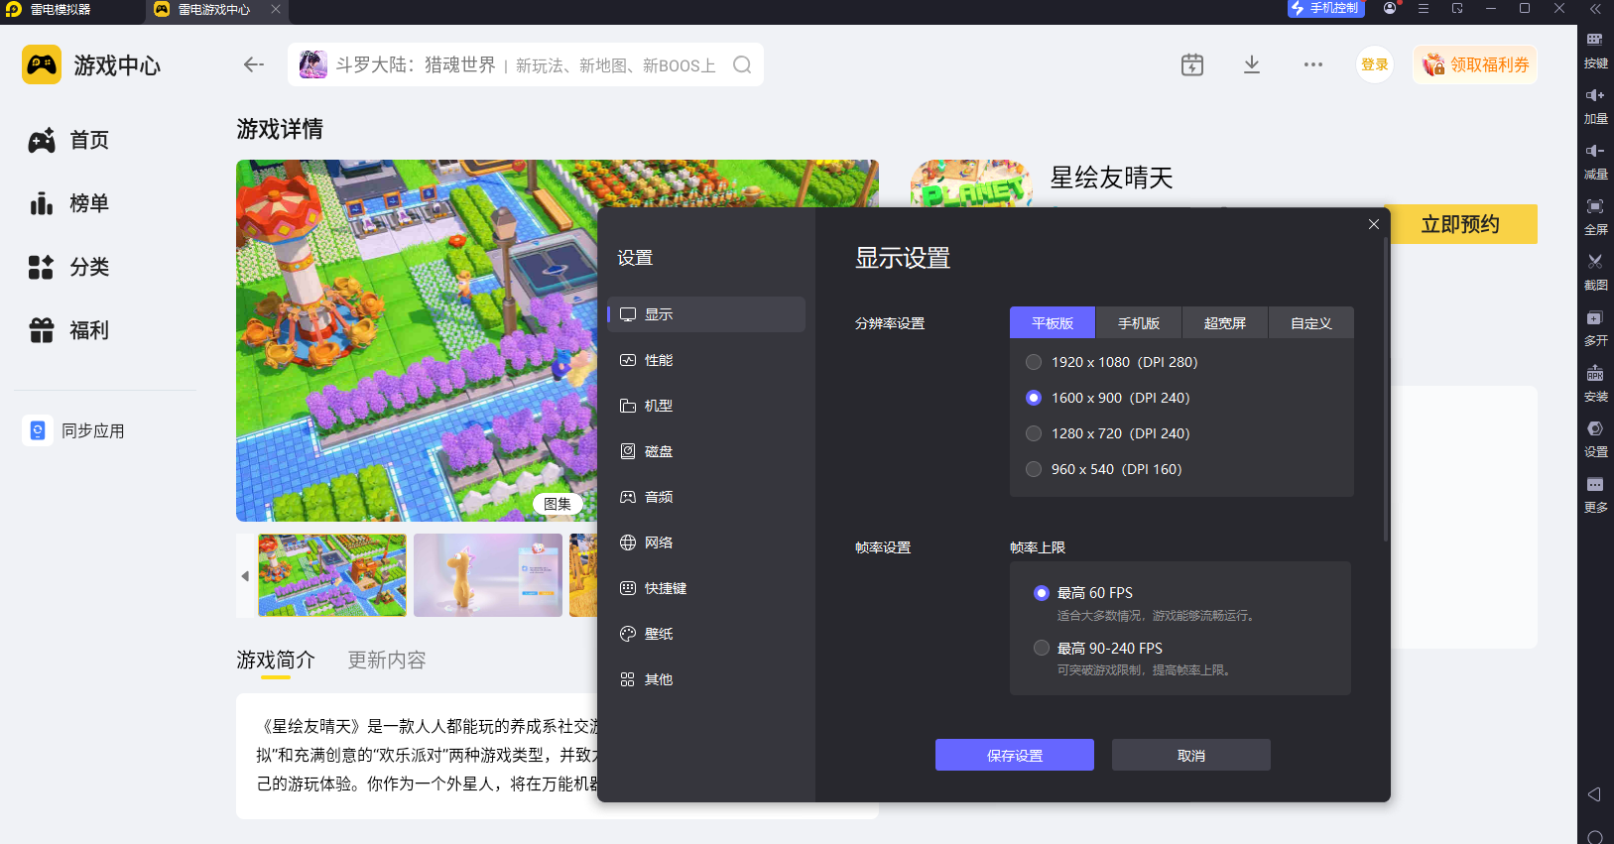The image size is (1614, 844).
Task: Click the search magnifier icon
Action: tap(742, 65)
